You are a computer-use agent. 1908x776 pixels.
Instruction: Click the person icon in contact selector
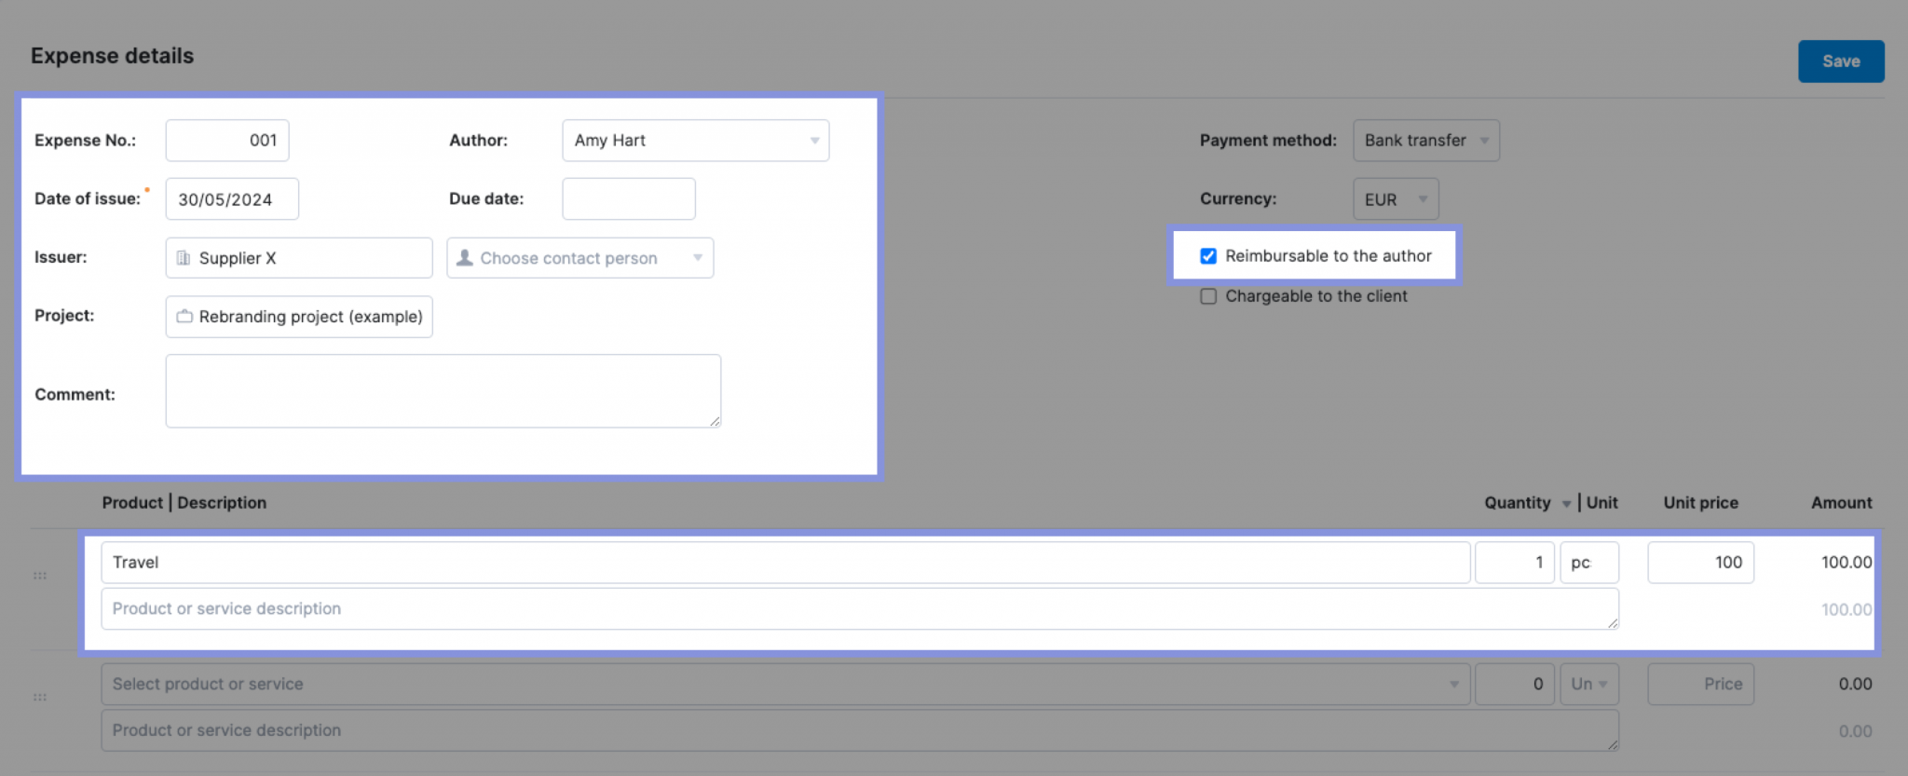pos(465,258)
